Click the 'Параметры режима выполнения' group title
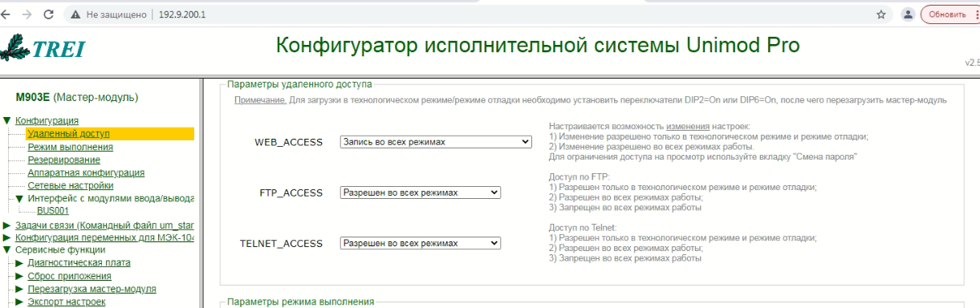This screenshot has height=308, width=980. tap(300, 302)
